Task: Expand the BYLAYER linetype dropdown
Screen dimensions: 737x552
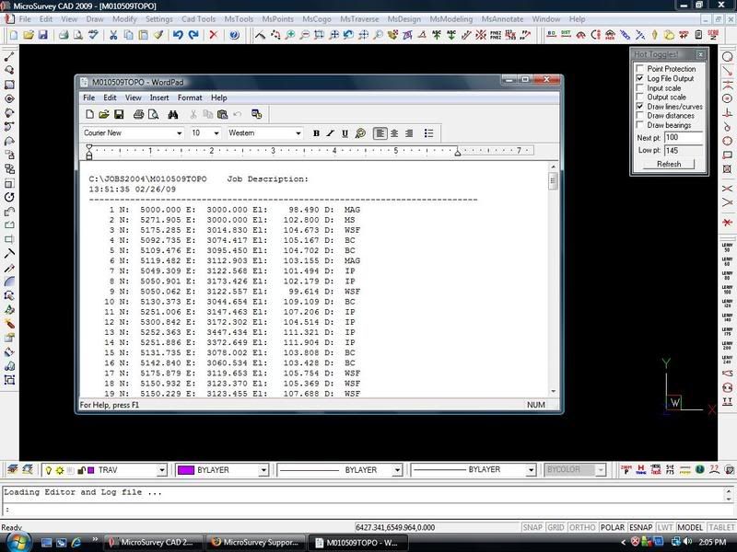Action: click(397, 470)
